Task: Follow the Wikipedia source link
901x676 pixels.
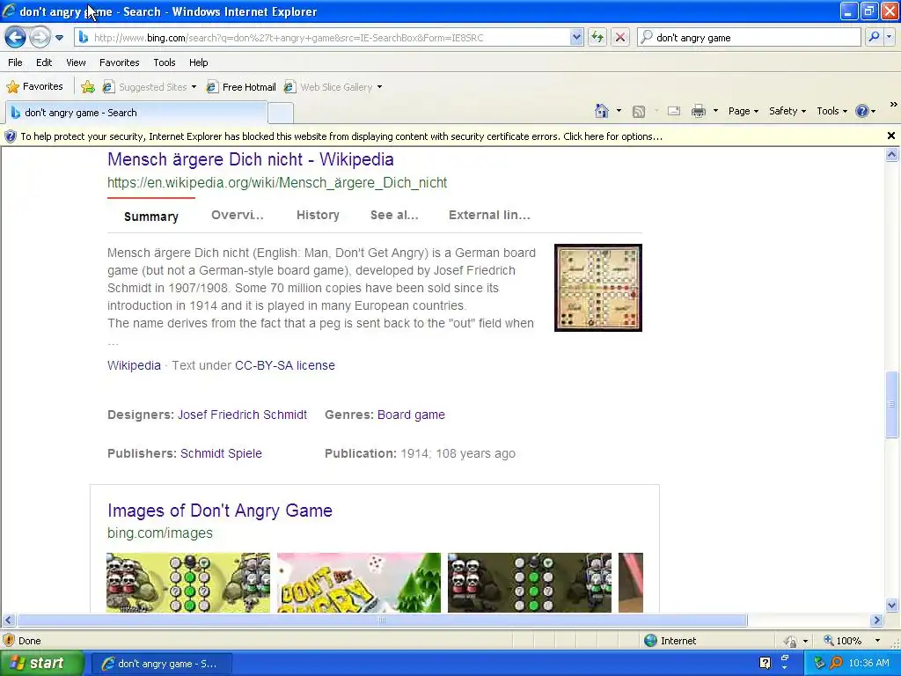Action: 134,365
